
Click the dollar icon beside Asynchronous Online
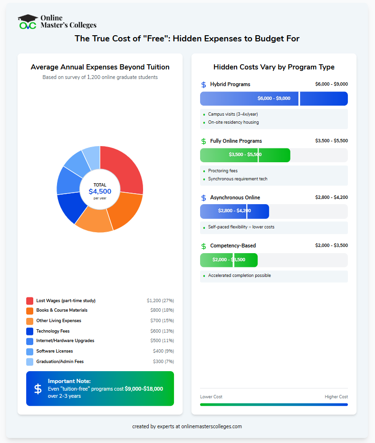(x=203, y=198)
